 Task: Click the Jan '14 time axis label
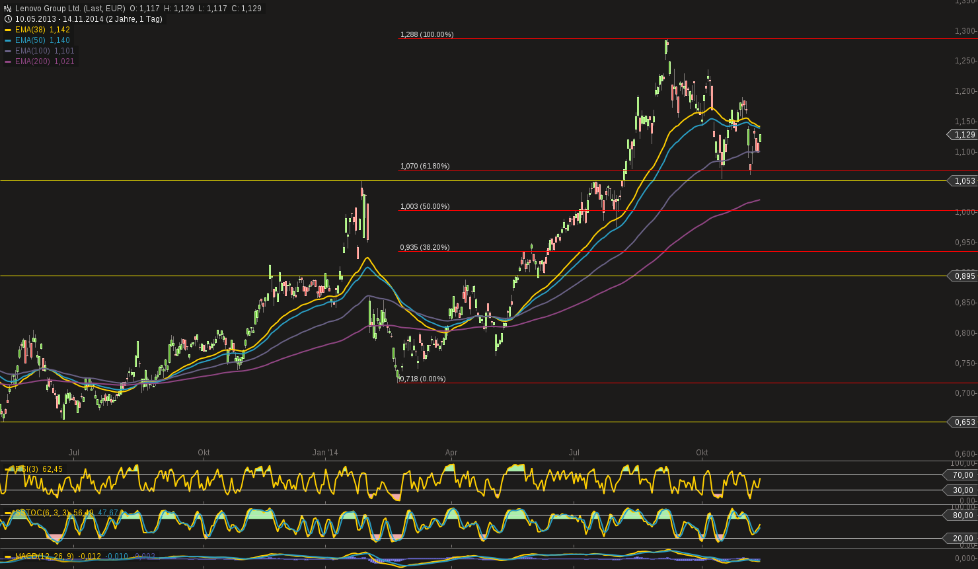click(325, 453)
